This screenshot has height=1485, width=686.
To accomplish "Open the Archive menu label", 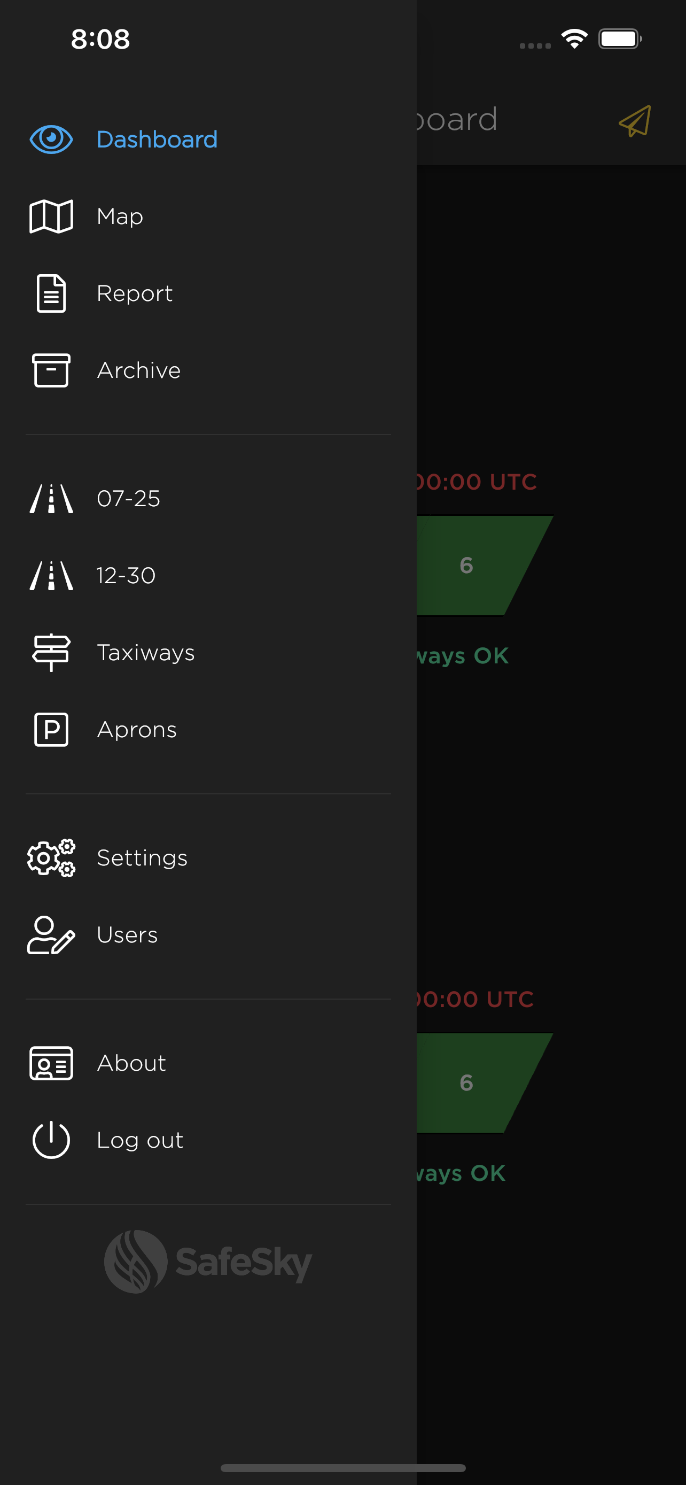I will (139, 370).
